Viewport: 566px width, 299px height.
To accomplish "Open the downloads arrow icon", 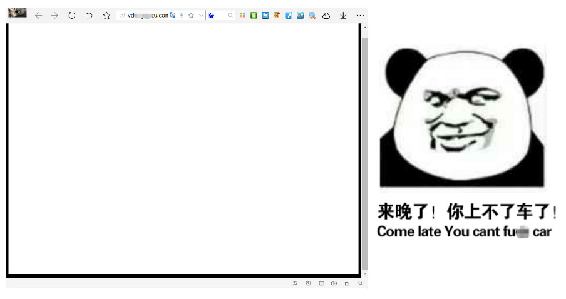I will point(343,16).
